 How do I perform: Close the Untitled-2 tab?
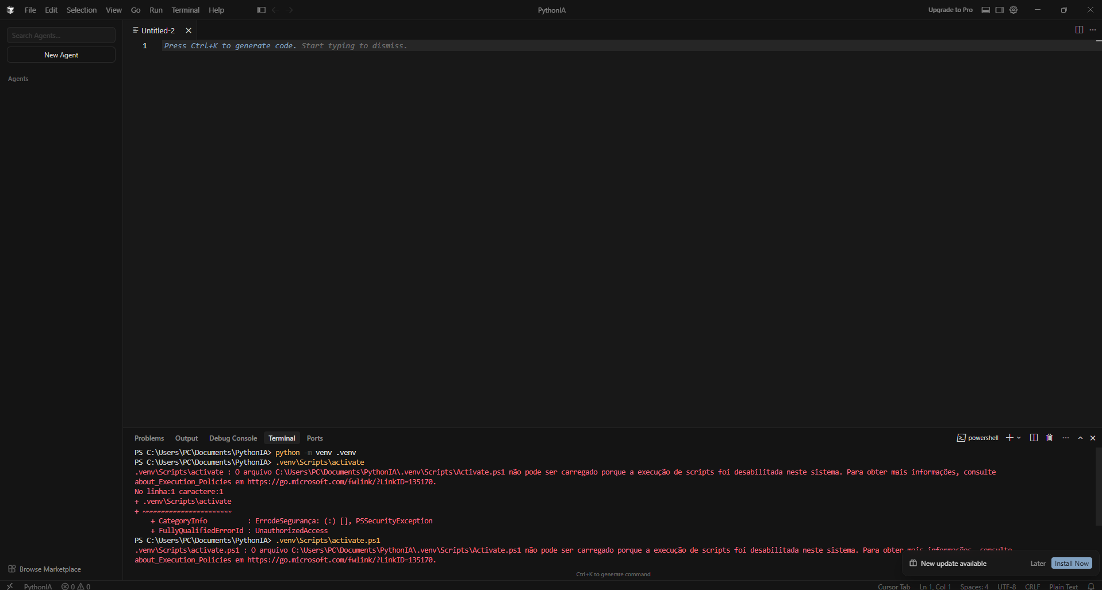coord(189,30)
